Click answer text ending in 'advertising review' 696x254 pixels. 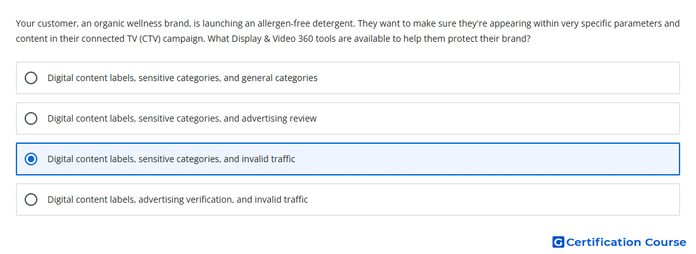182,118
